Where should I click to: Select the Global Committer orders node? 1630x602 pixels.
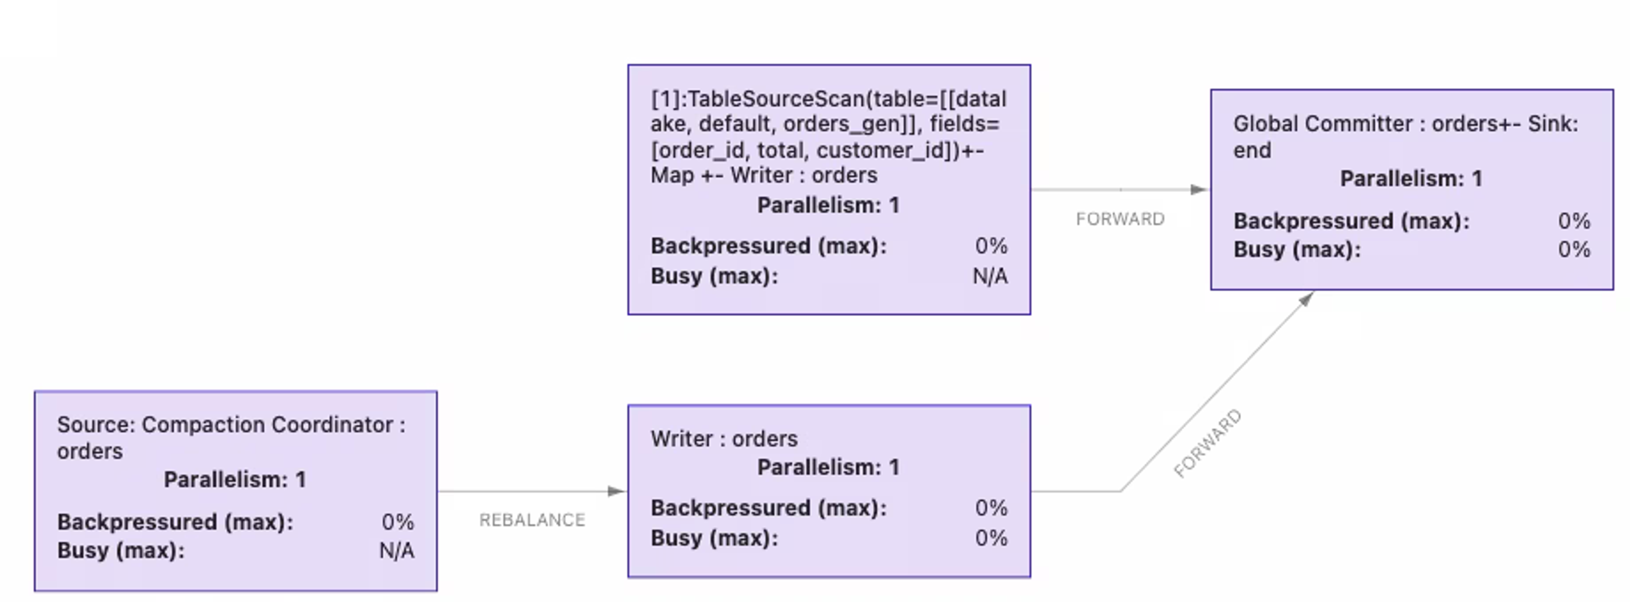point(1412,189)
